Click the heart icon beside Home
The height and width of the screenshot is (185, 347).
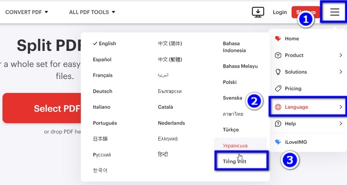point(278,38)
